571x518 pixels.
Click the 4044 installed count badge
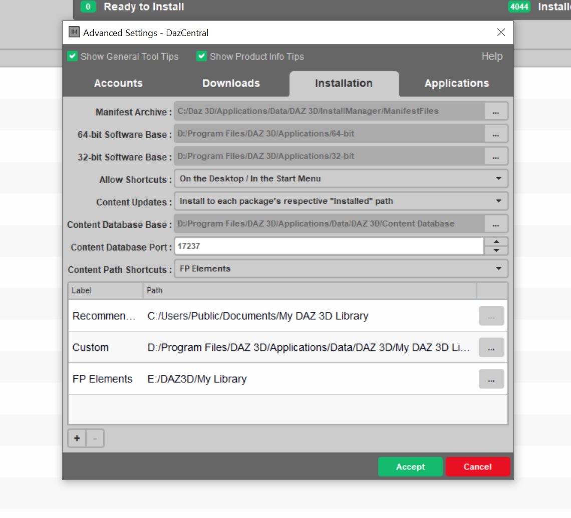pyautogui.click(x=519, y=7)
